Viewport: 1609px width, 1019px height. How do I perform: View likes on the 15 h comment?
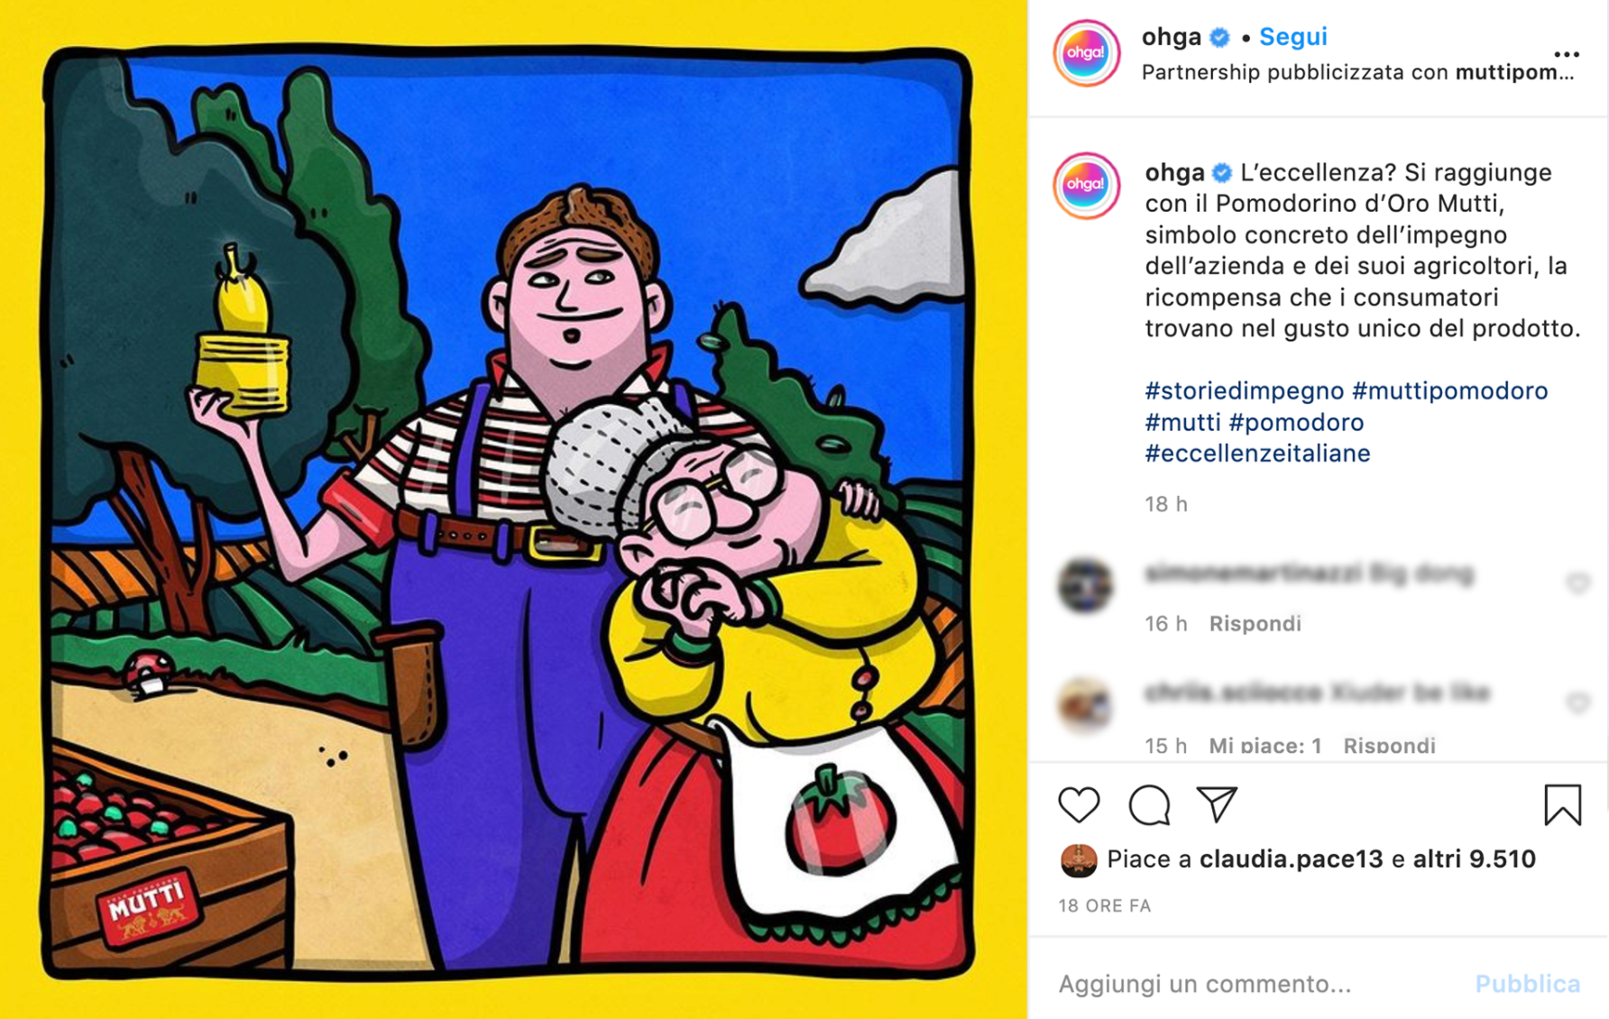[x=1264, y=745]
